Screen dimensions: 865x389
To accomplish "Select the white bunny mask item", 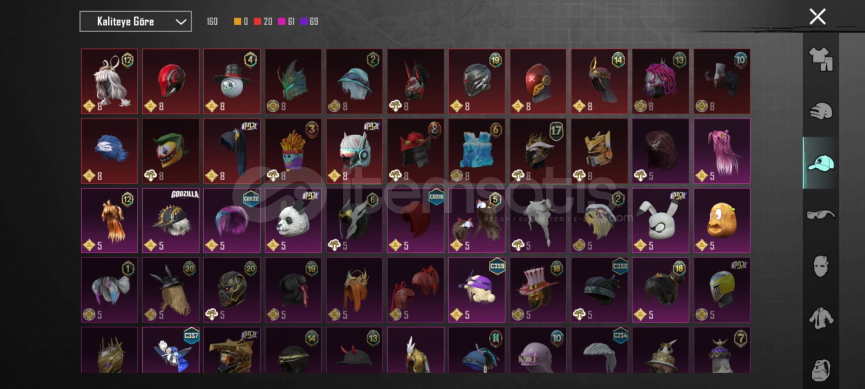I will pos(660,220).
